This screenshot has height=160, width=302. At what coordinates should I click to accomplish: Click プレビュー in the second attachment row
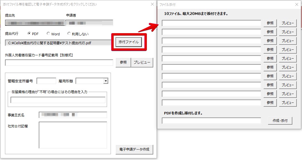(288, 32)
